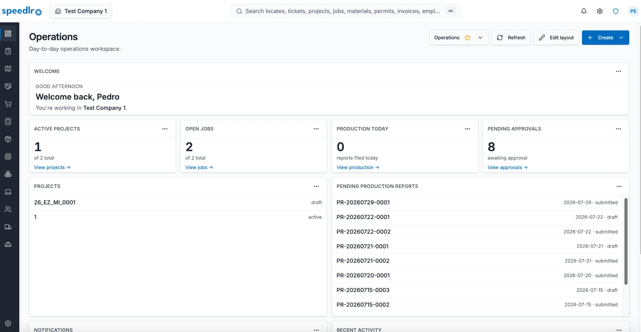Open the calculator icon in sidebar
This screenshot has height=332, width=641.
tap(8, 122)
